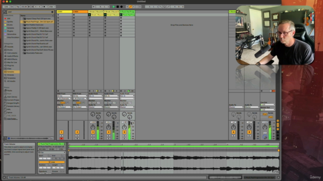Open track 3 Audio From Ext. In dropdown
The height and width of the screenshot is (181, 323).
coord(96,96)
